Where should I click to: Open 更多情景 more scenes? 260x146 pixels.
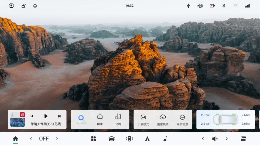coord(182,119)
